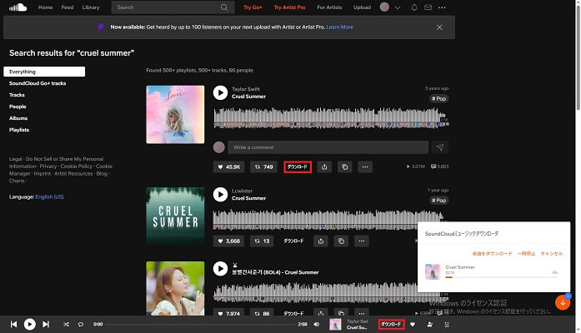The height and width of the screenshot is (333, 581).
Task: Click the Write a comment field
Action: (x=328, y=147)
